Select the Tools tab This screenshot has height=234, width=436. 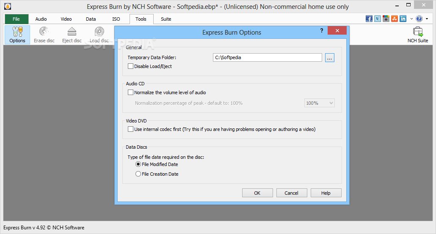click(x=141, y=19)
